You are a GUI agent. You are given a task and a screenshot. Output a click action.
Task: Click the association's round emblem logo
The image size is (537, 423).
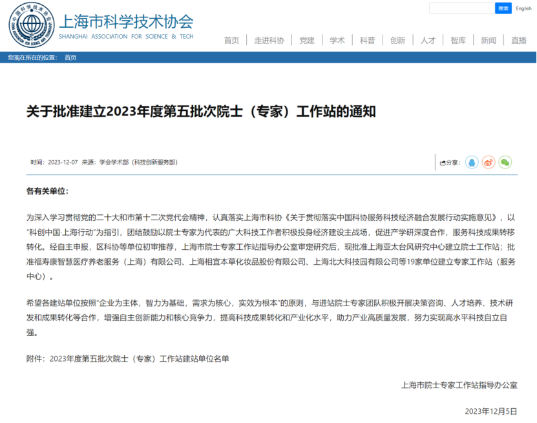pos(32,25)
